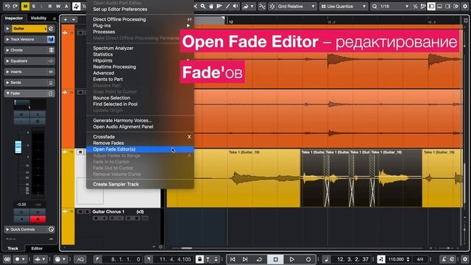
Task: Click the Record circle transport button
Action: [308, 259]
